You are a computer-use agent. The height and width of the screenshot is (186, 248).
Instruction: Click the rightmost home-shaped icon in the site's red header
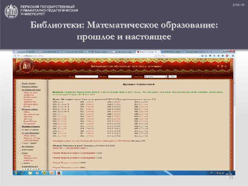click(226, 66)
